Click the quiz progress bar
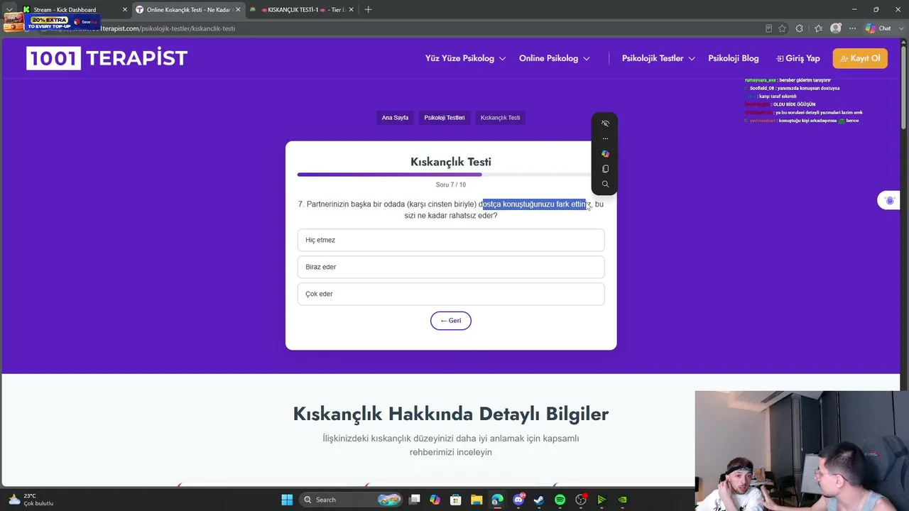909x511 pixels. coord(451,175)
